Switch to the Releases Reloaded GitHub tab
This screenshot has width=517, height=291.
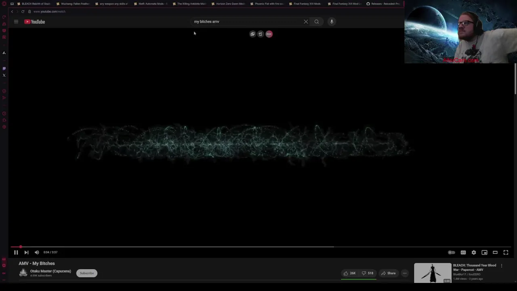(x=383, y=4)
